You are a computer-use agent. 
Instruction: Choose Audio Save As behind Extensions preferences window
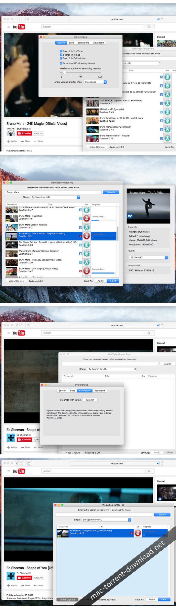tap(157, 453)
